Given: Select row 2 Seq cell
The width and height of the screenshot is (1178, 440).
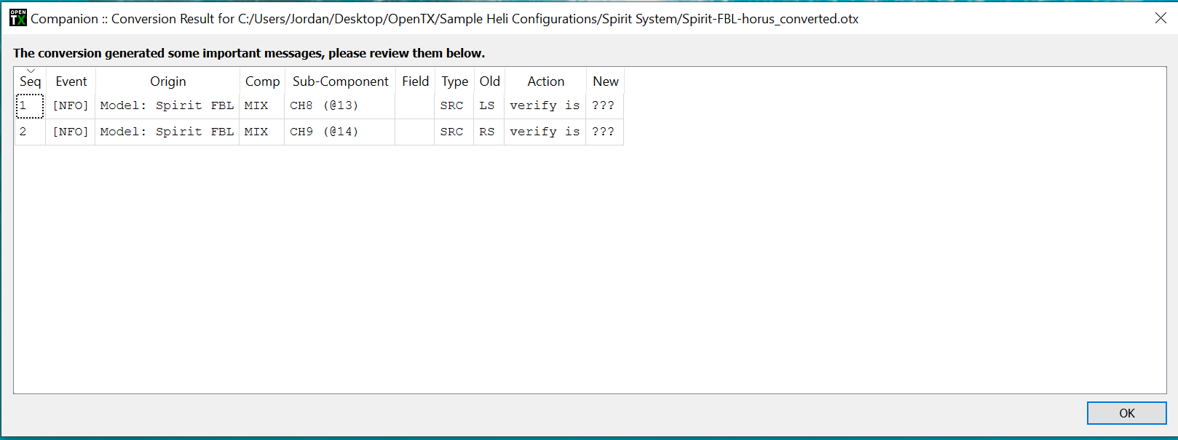Looking at the screenshot, I should pos(30,132).
